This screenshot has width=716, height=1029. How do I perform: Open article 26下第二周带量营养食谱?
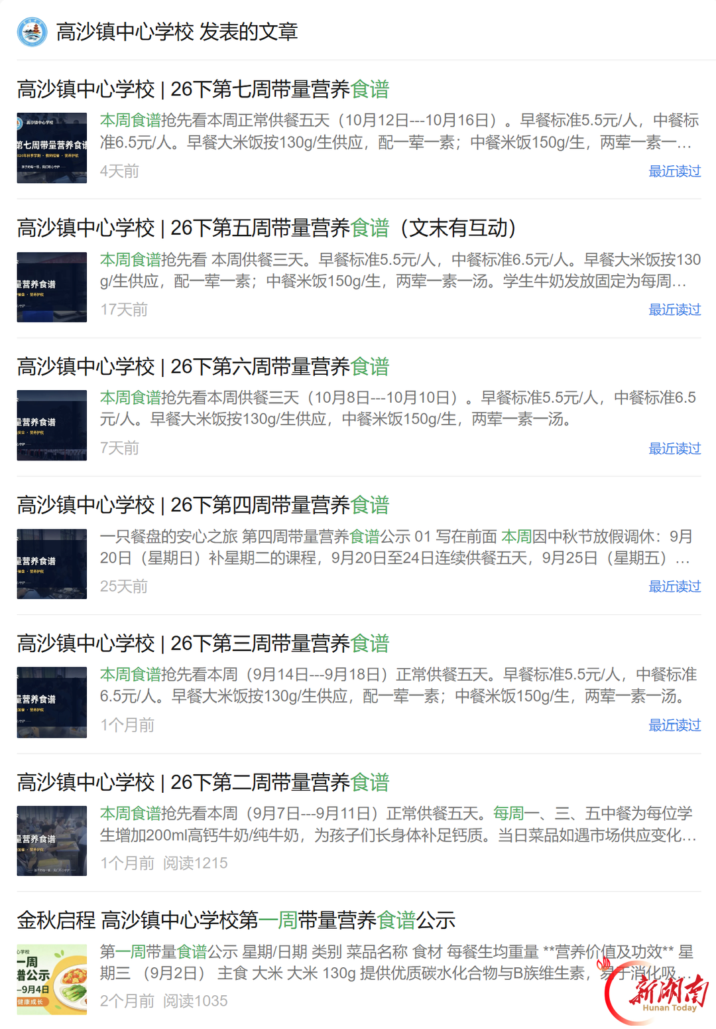203,782
